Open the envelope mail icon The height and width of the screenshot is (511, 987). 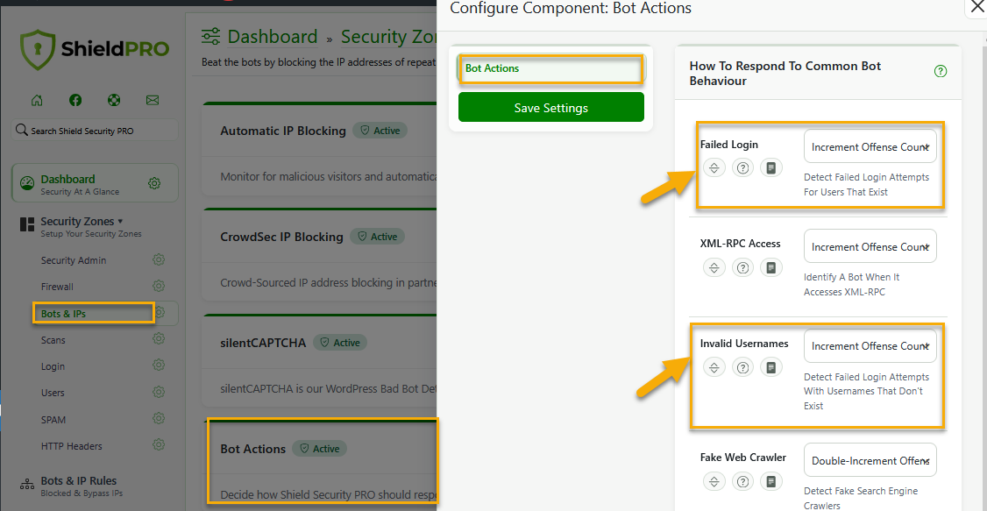point(152,100)
